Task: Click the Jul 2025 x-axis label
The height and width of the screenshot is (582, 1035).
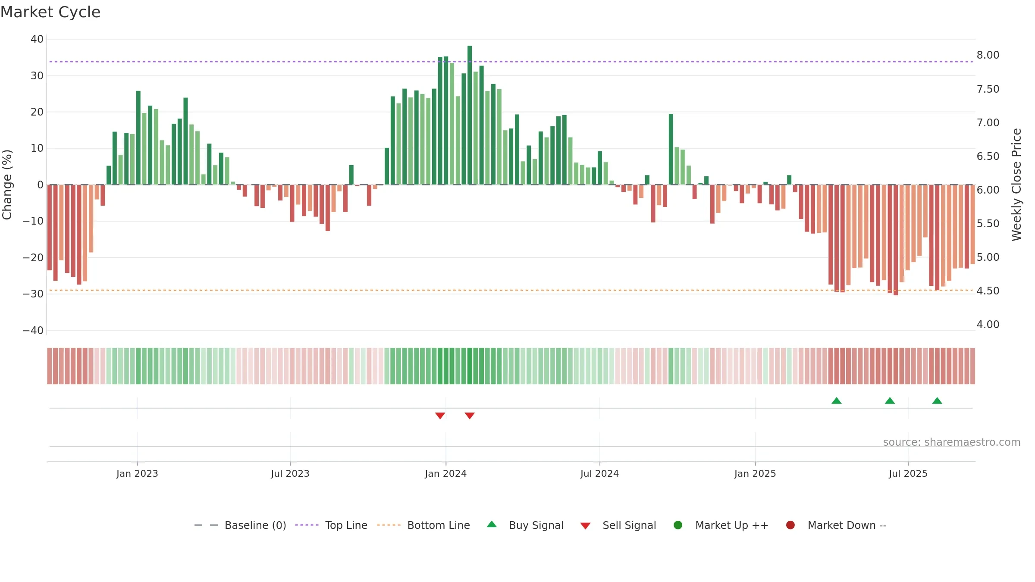Action: (908, 473)
